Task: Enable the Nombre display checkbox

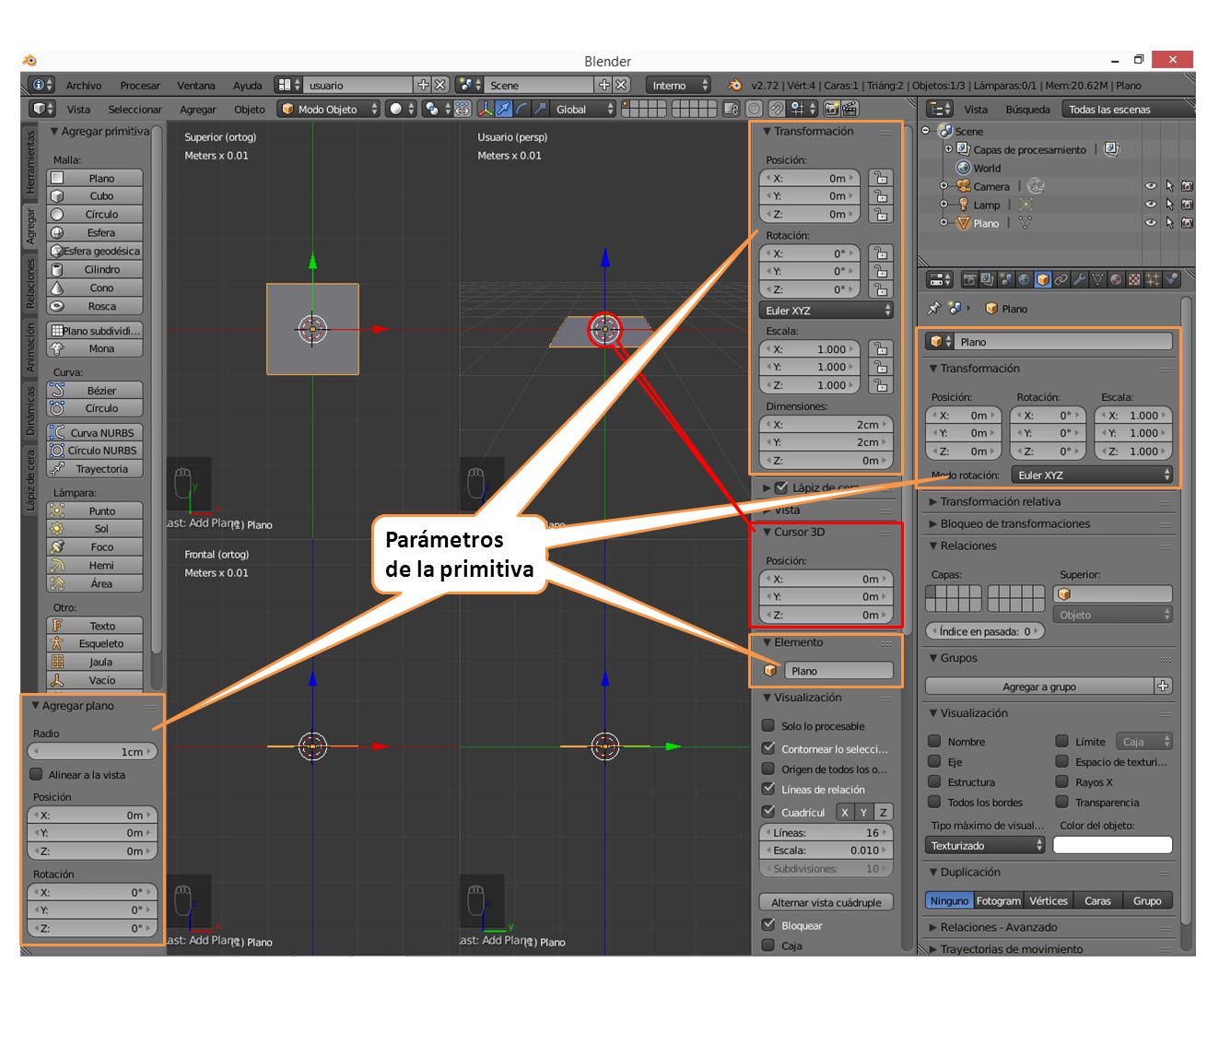Action: [x=934, y=741]
